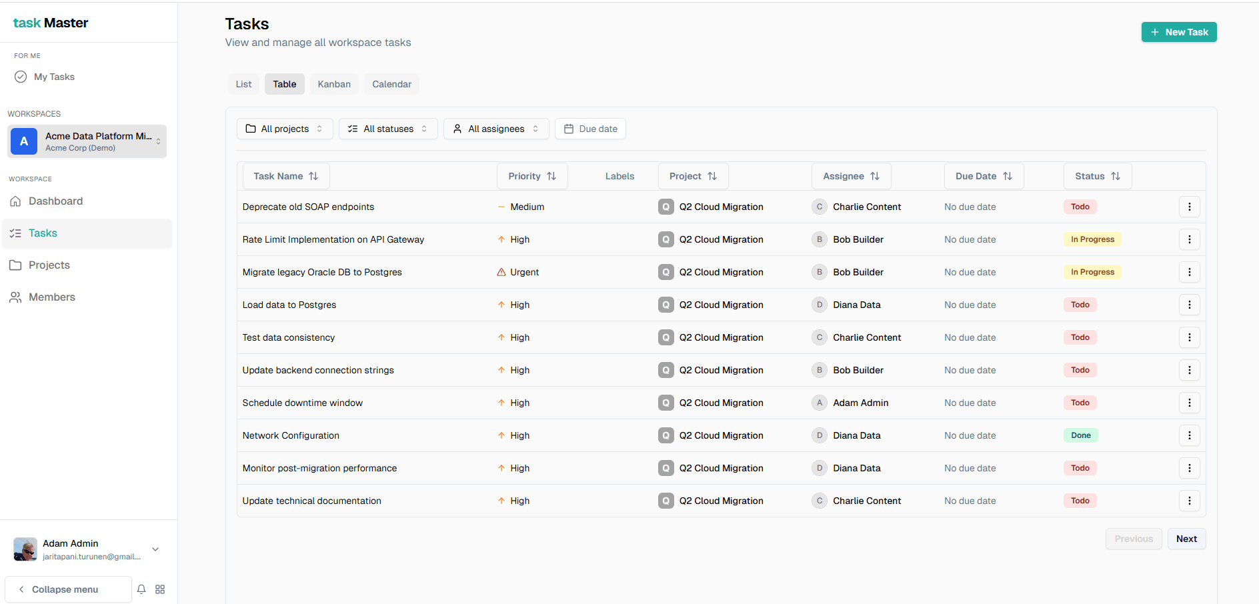This screenshot has height=604, width=1259.
Task: Open the Dashboard via its home icon
Action: (16, 201)
